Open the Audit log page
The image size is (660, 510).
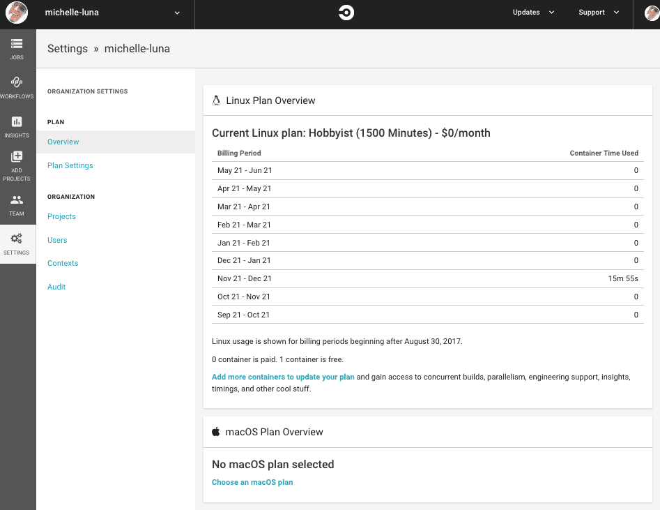(x=56, y=287)
